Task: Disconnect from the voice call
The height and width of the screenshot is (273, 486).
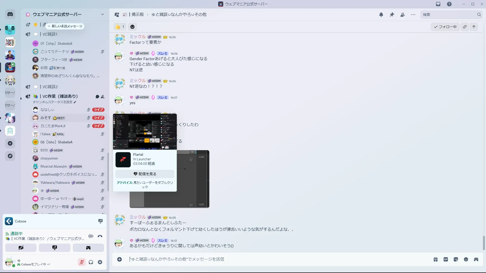Action: (100, 236)
